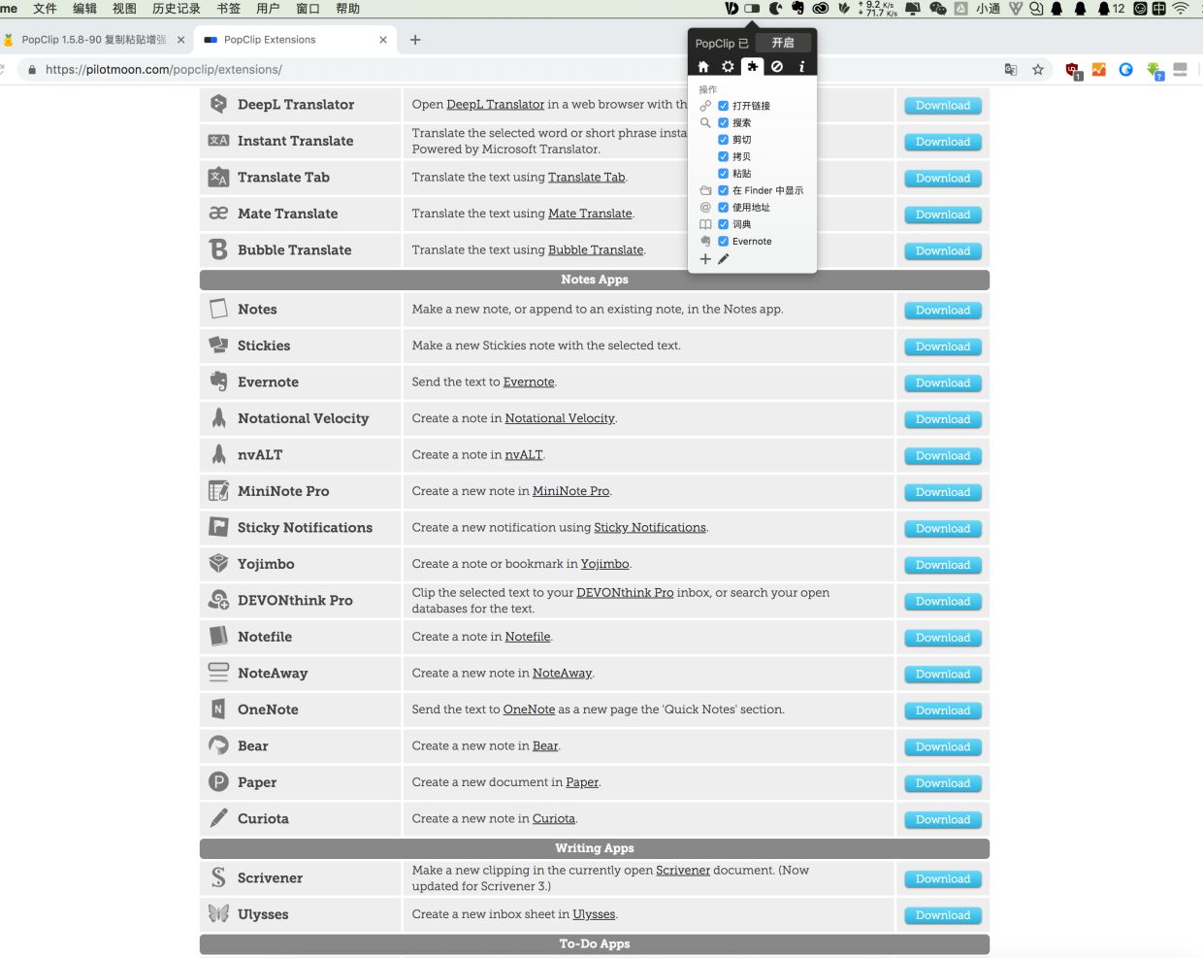1203x958 pixels.
Task: Uncheck the 拷贝 checkbox
Action: tap(723, 156)
